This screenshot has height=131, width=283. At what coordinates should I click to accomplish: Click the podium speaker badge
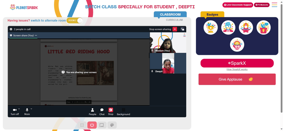pos(263,27)
